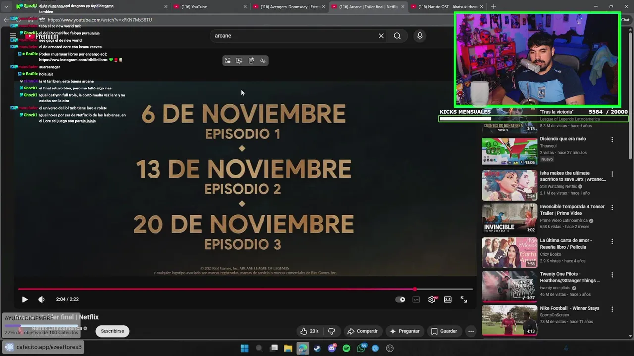
Task: Enter fullscreen on the video player
Action: (464, 299)
